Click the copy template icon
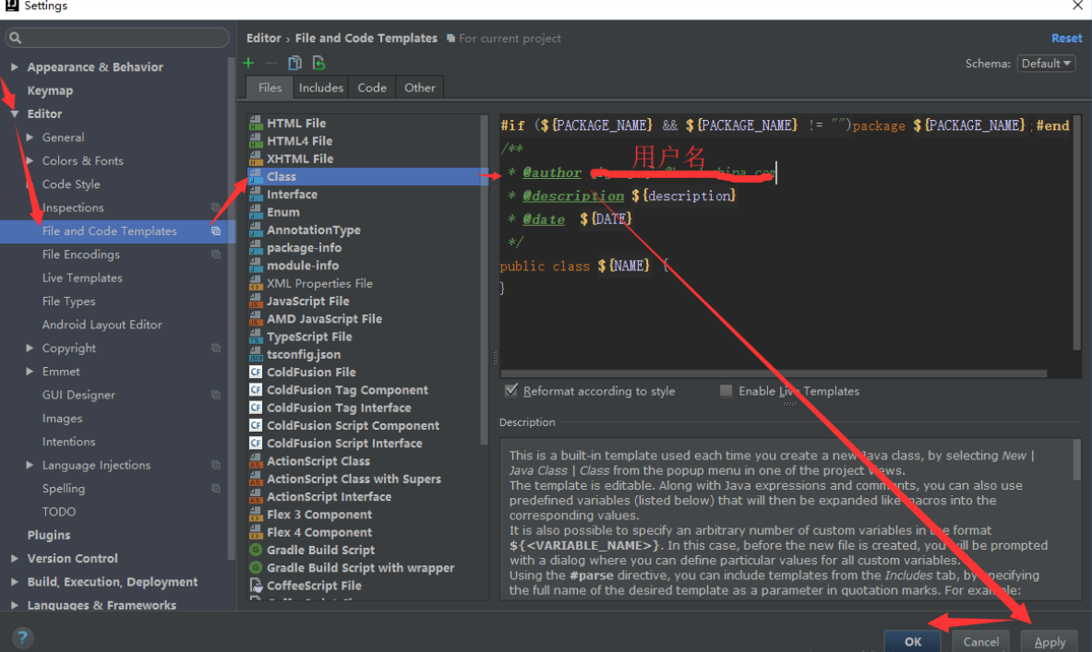The height and width of the screenshot is (652, 1092). tap(294, 64)
